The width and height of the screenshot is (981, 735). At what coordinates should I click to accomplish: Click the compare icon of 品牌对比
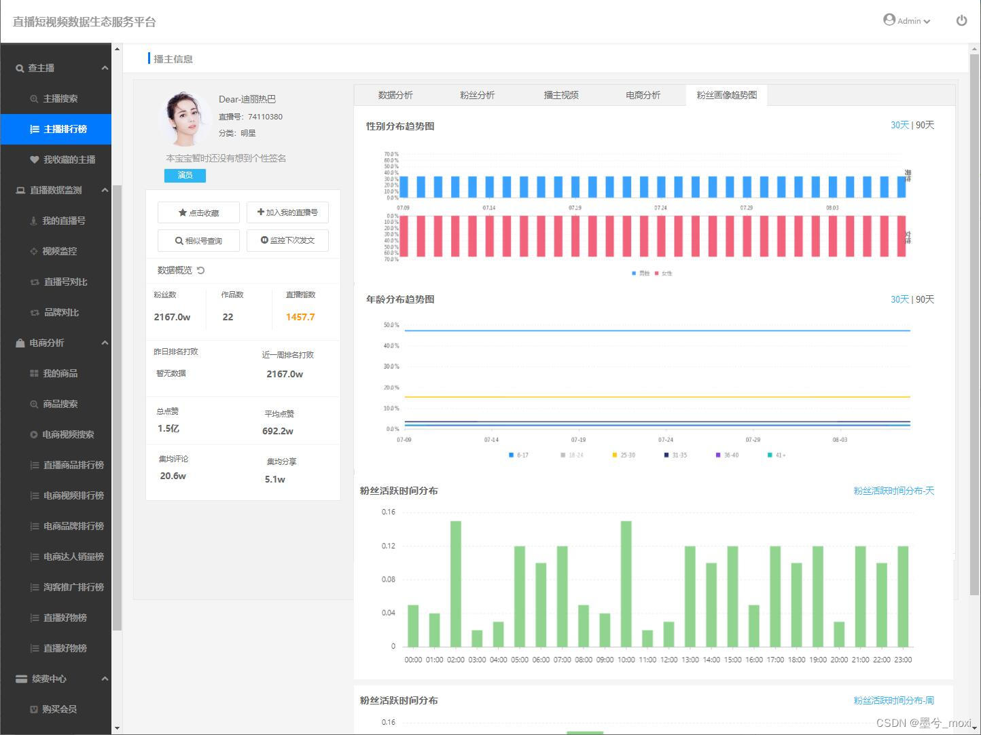coord(35,312)
